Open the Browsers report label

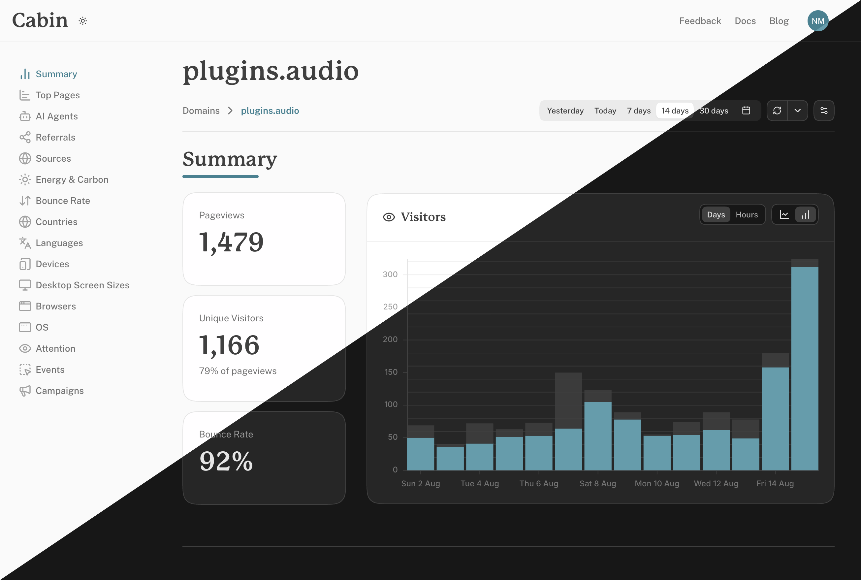coord(56,306)
